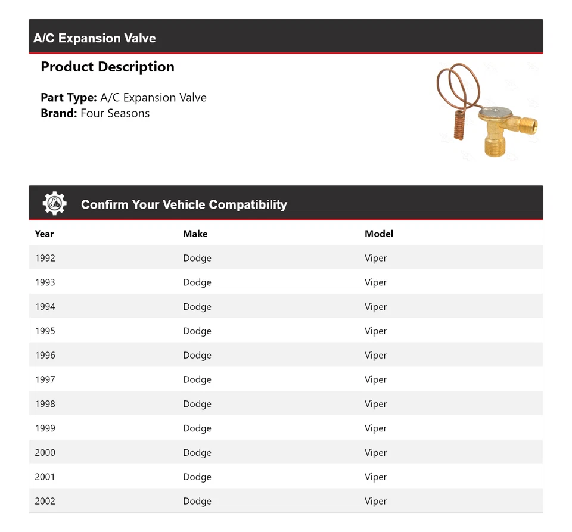Click the Make column header
The image size is (572, 532).
click(195, 234)
